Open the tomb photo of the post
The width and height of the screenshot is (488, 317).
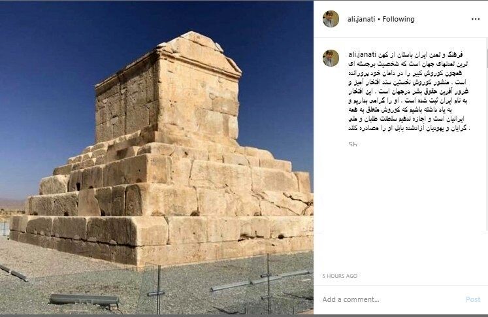point(157,158)
